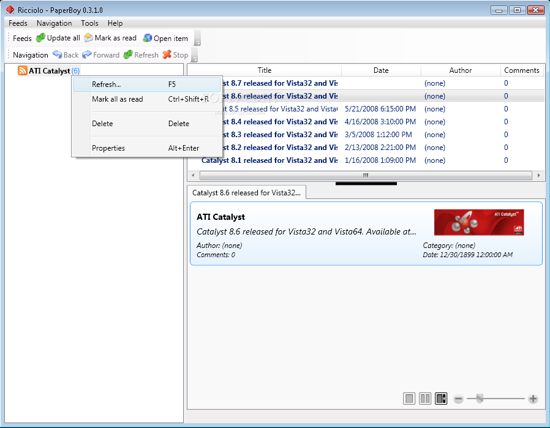Viewport: 550px width, 428px height.
Task: Click the Stop navigation button
Action: [x=176, y=54]
